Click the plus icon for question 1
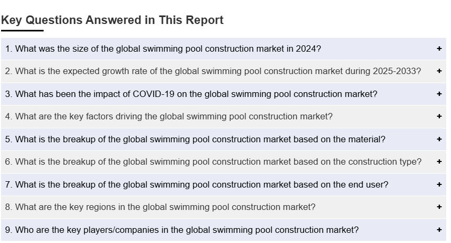Viewport: 451px width, 243px height. point(439,48)
